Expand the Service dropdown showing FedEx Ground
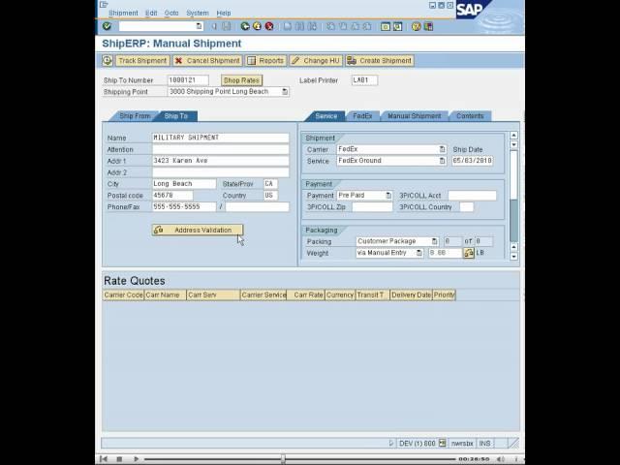Screen dimensions: 620x465 (442, 161)
